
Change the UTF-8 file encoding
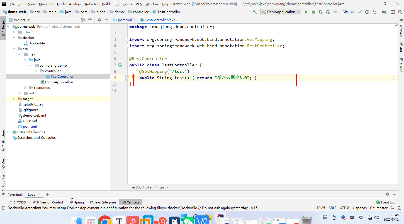pyautogui.click(x=344, y=208)
